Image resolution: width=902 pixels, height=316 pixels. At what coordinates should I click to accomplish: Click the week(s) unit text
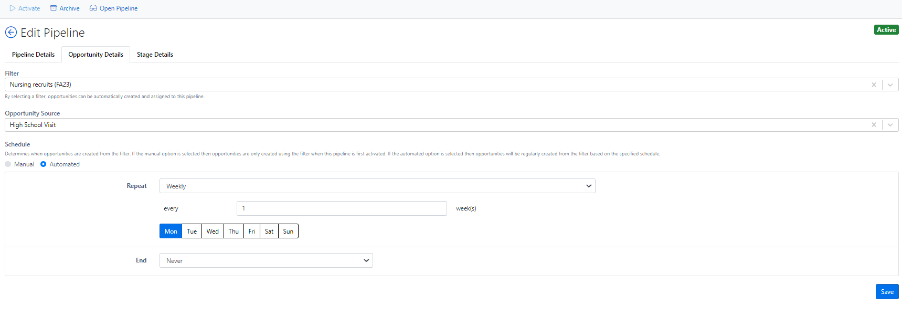click(x=466, y=208)
